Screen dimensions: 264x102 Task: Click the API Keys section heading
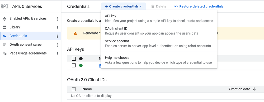click(x=76, y=49)
